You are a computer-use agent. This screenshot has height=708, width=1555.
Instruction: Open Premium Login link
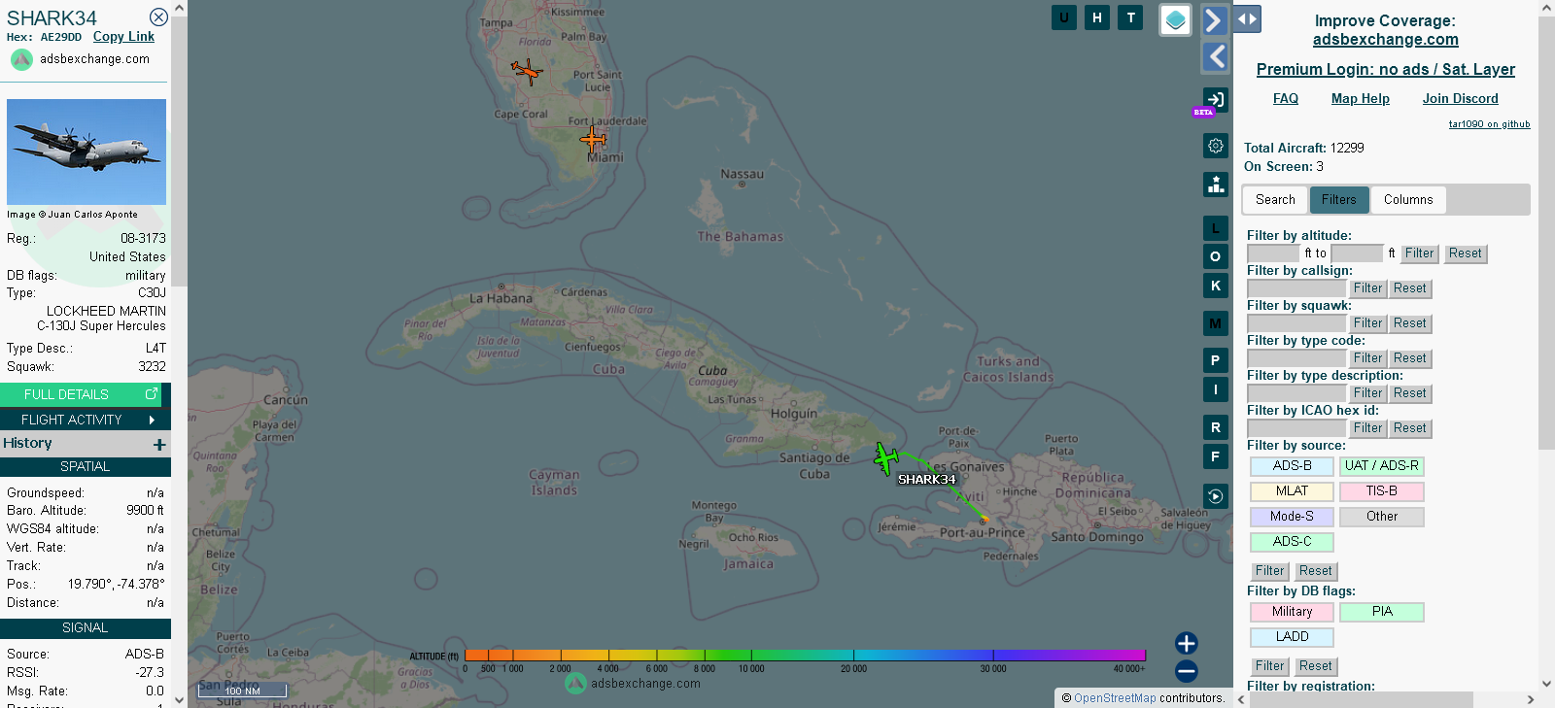coord(1385,70)
